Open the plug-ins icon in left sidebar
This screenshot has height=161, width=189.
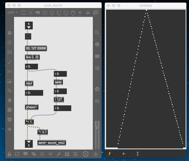pyautogui.click(x=10, y=100)
